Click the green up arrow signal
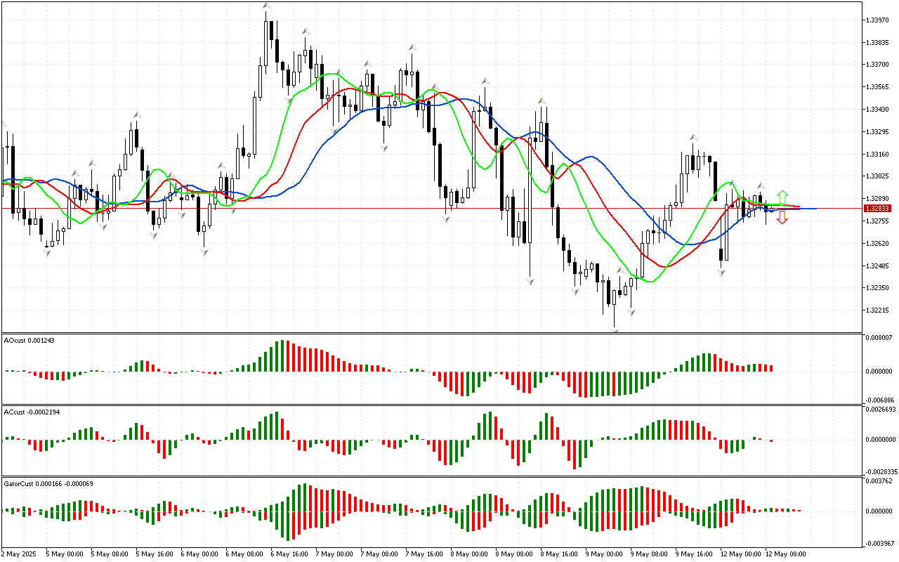Viewport: 899px width, 562px height. [x=782, y=197]
